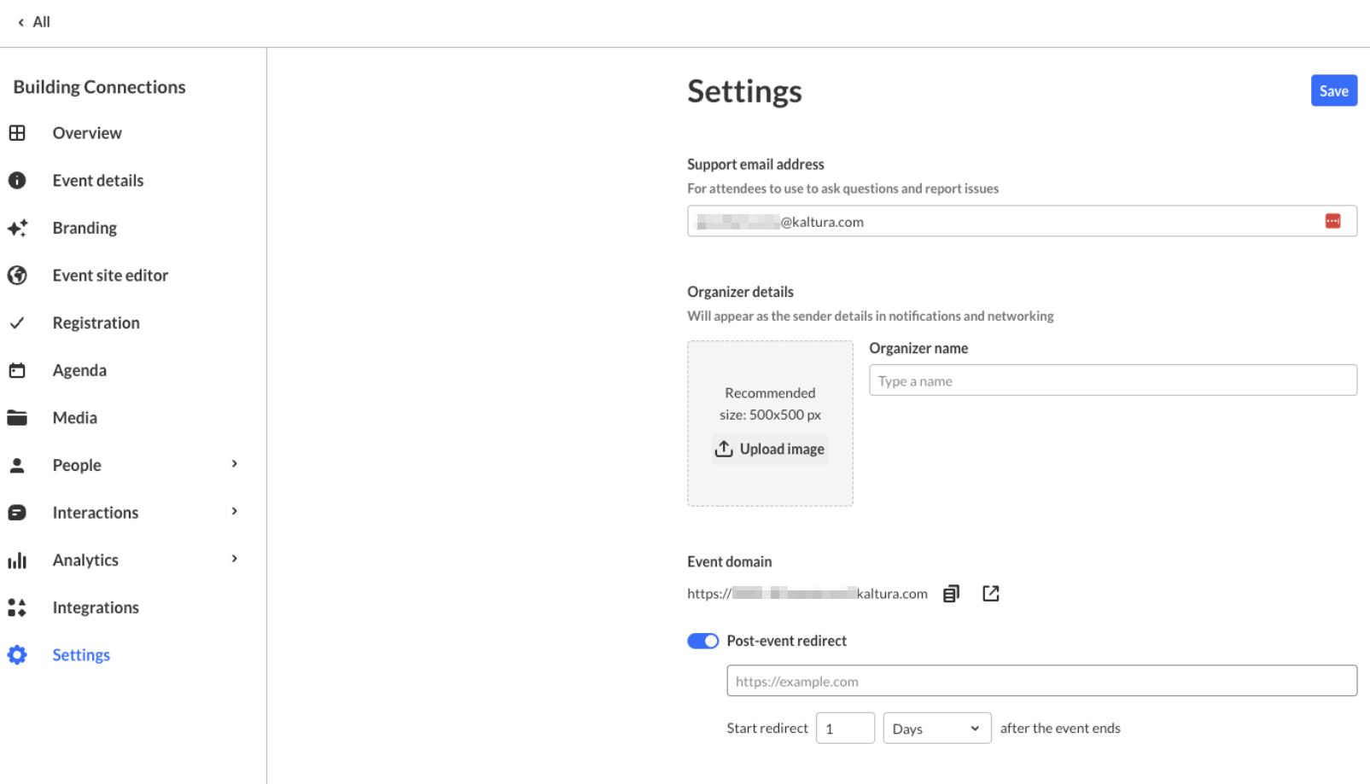Click the Agenda calendar icon
Viewport: 1370px width, 784px height.
(17, 370)
